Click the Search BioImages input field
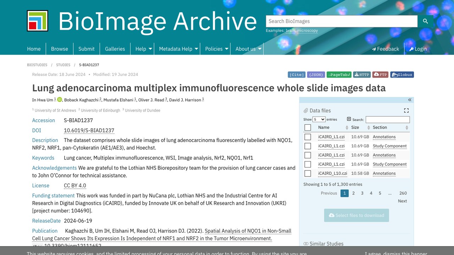Viewport: 454px width, 255px height. pos(342,21)
